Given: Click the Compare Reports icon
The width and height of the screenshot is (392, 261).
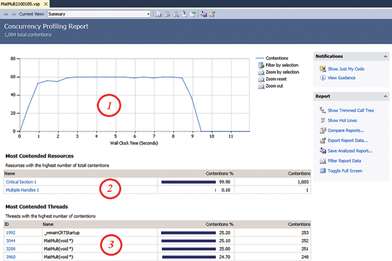Looking at the screenshot, I should [323, 130].
